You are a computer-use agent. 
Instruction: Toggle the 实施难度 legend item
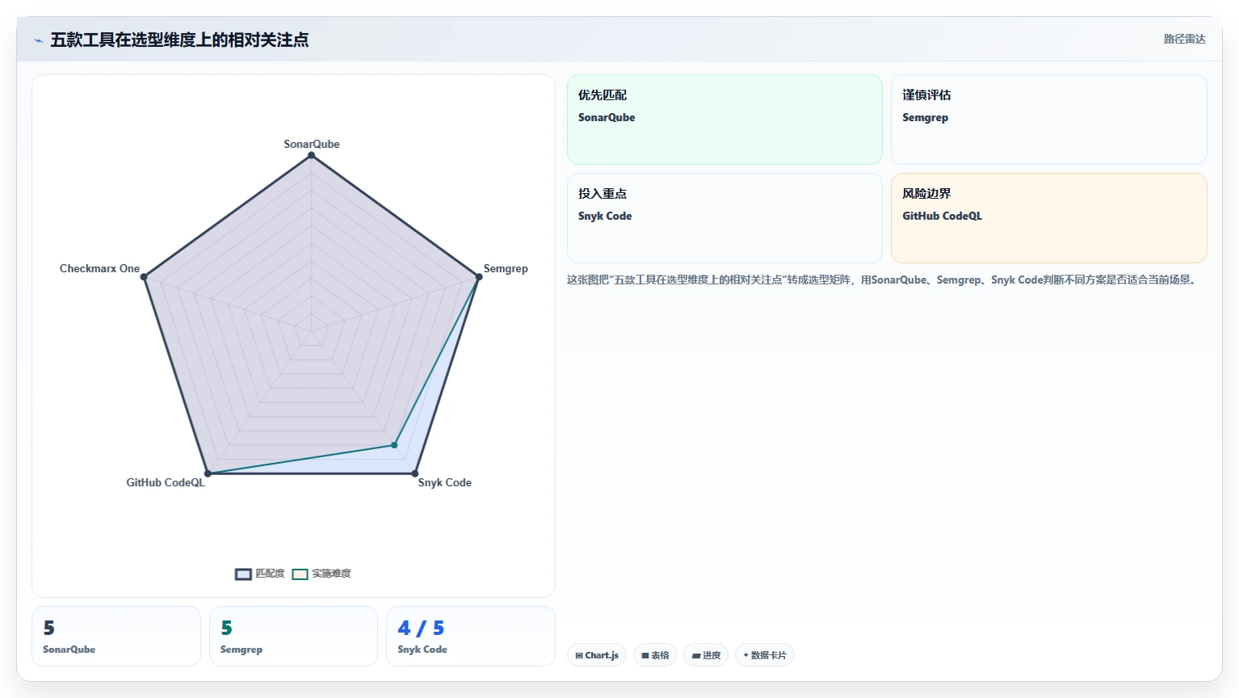pyautogui.click(x=321, y=574)
